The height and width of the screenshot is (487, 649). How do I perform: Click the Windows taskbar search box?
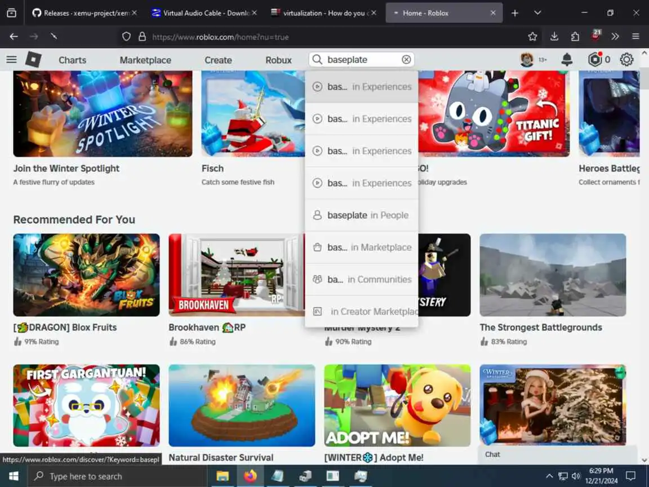(x=117, y=476)
